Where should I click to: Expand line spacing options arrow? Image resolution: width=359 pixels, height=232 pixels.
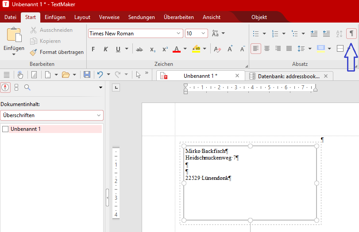pyautogui.click(x=310, y=49)
